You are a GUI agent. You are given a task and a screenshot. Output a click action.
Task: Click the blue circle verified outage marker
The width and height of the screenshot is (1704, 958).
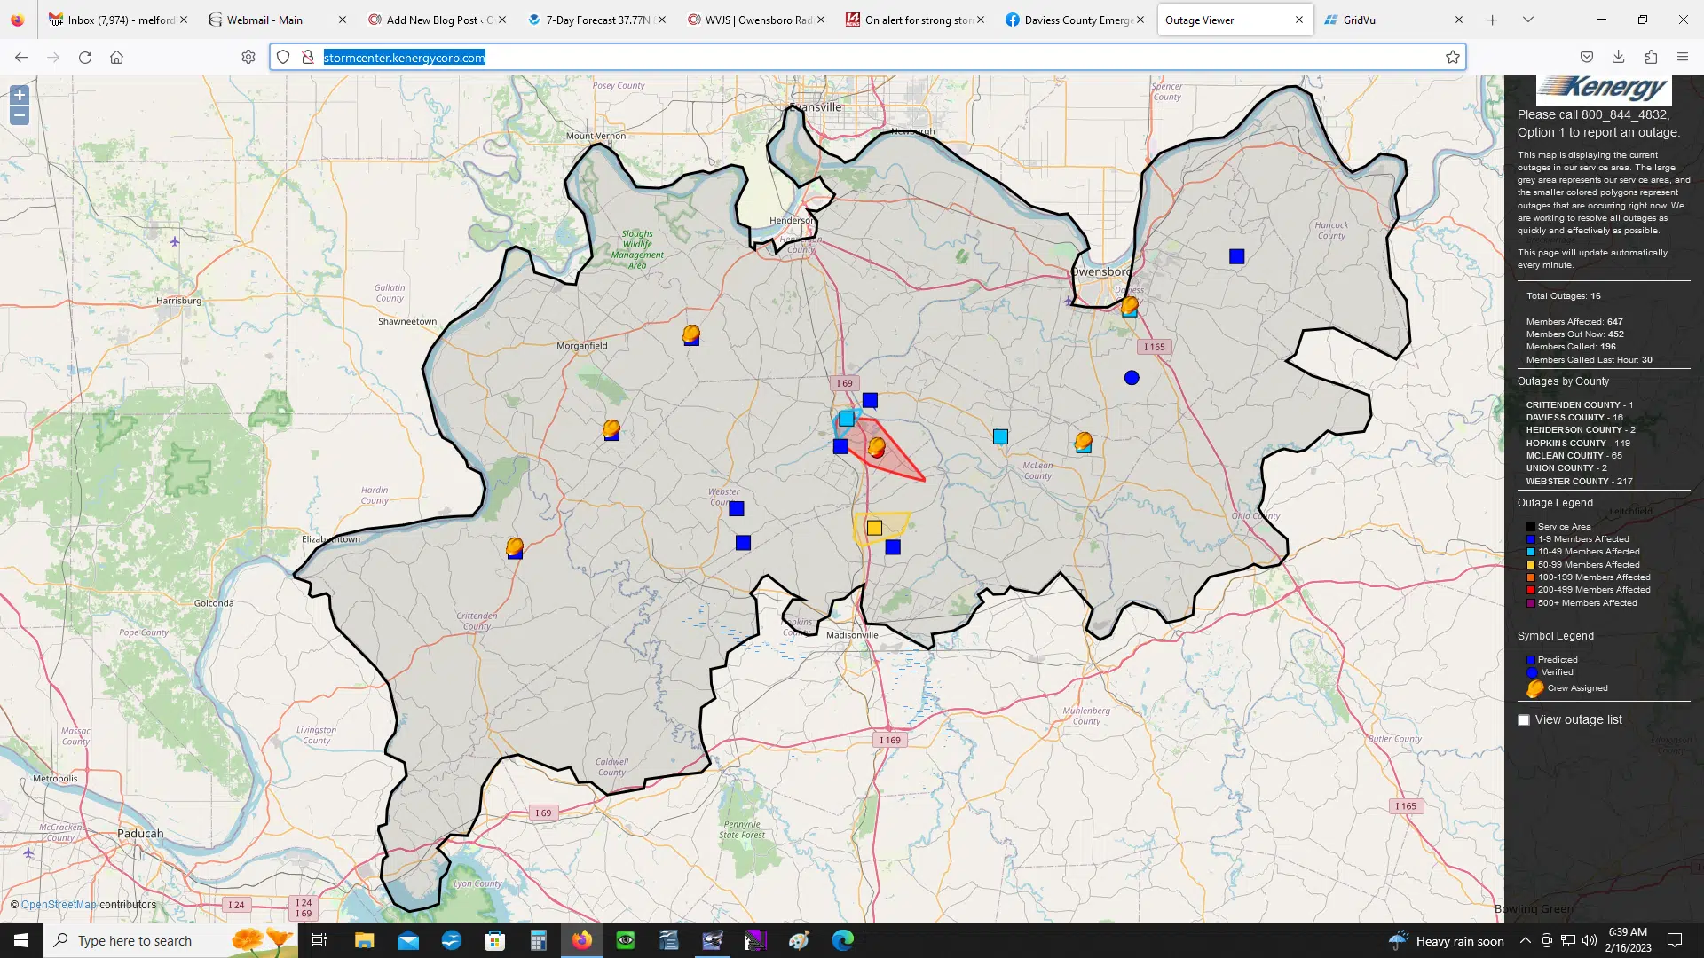tap(1132, 378)
